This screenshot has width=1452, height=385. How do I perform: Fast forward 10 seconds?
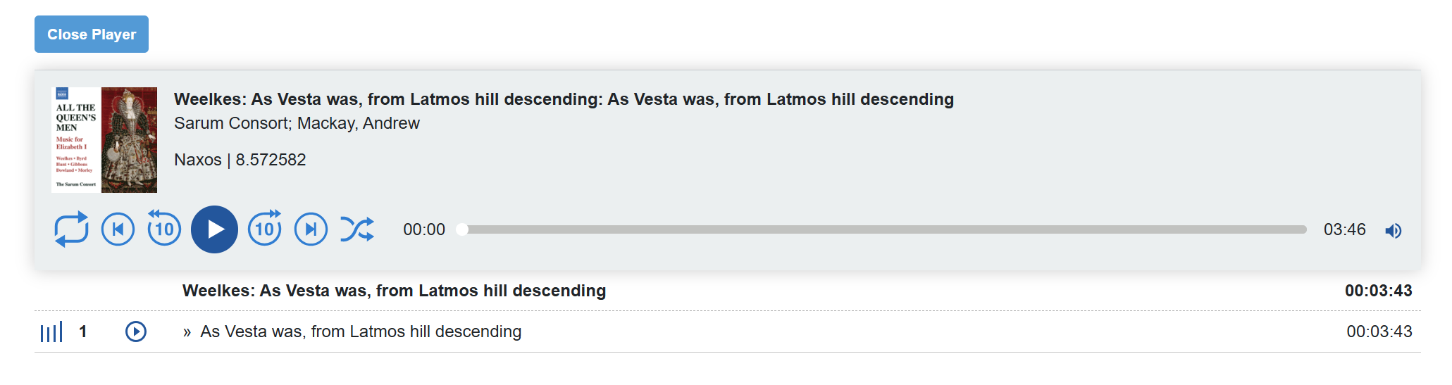point(265,228)
